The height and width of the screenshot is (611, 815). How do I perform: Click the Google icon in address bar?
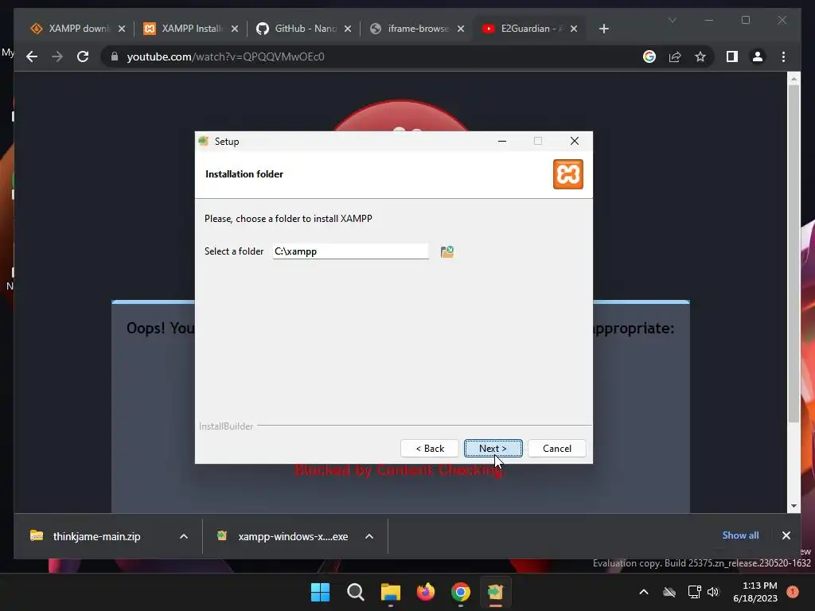point(649,56)
